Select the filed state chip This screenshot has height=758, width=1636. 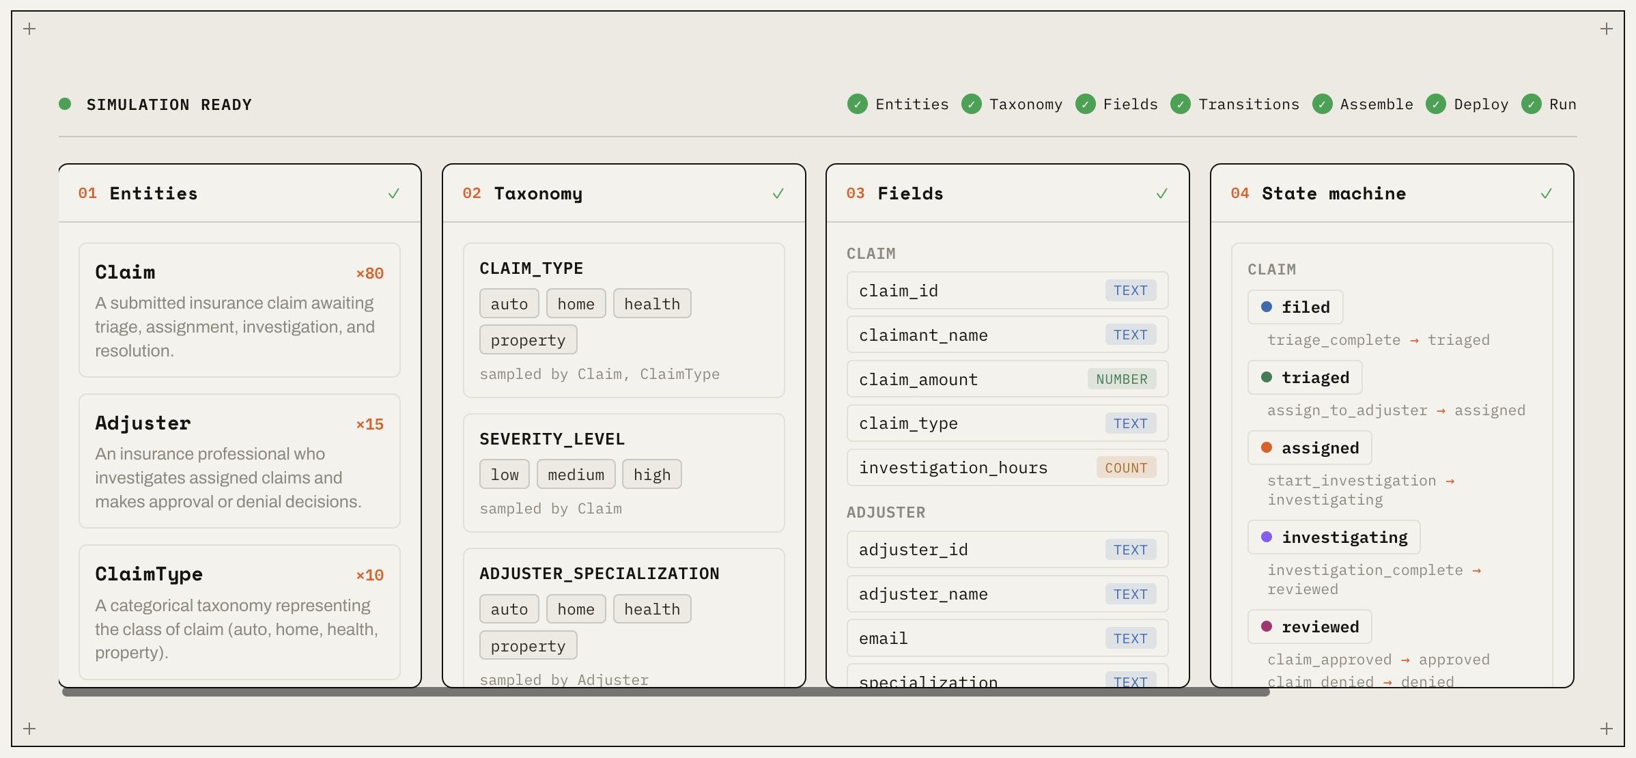pyautogui.click(x=1295, y=307)
